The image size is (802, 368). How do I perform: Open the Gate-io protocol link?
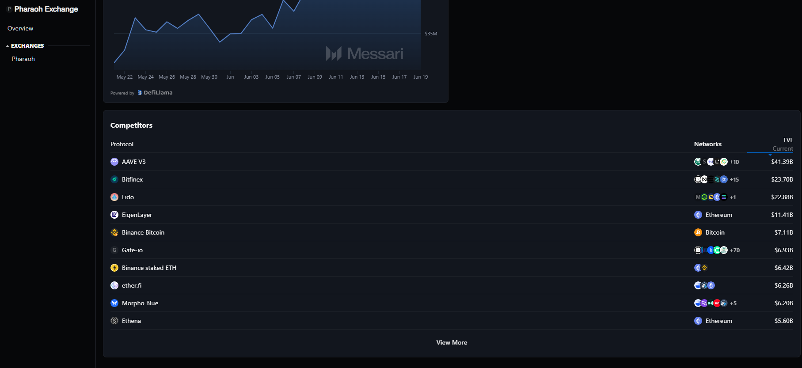[133, 250]
